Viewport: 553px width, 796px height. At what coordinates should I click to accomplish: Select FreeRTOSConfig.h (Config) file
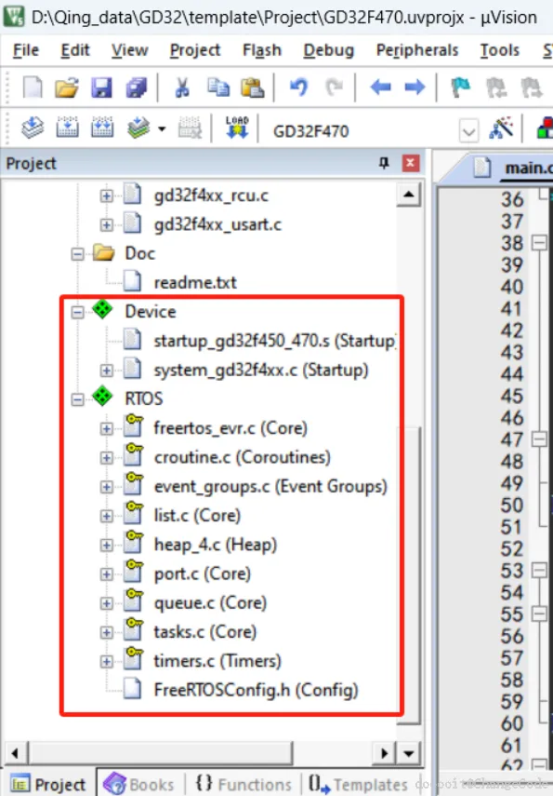(x=256, y=690)
